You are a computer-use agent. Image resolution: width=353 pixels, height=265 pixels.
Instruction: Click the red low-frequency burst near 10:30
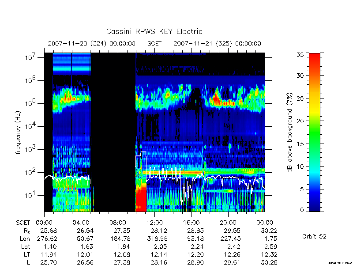click(141, 200)
